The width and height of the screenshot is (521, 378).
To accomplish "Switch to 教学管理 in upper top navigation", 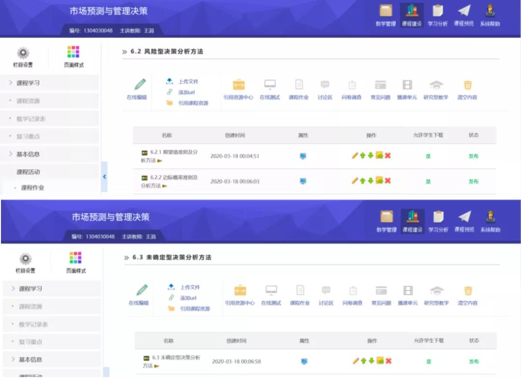I will (x=385, y=16).
